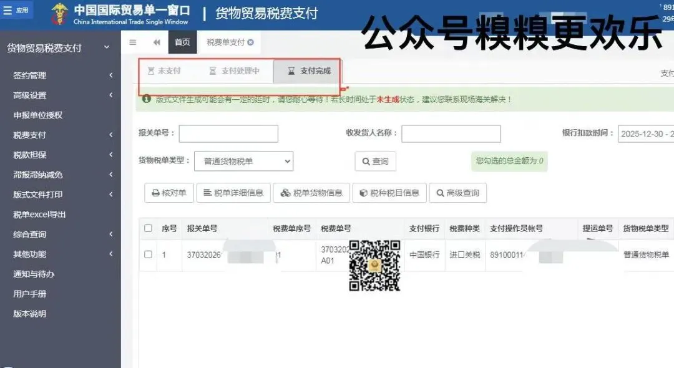
Task: Click cubes icon on 税单货物信息 button
Action: point(285,193)
